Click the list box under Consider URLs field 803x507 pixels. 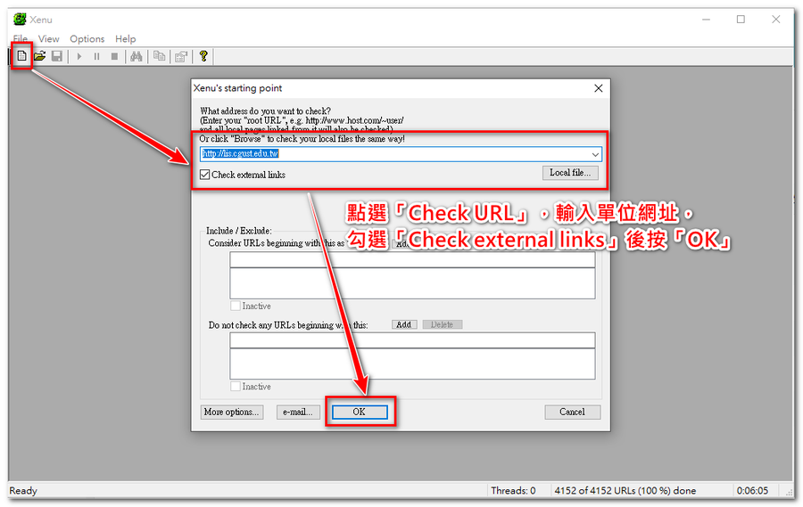(x=412, y=283)
